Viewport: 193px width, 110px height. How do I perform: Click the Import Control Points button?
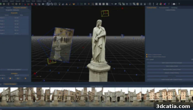(170, 73)
